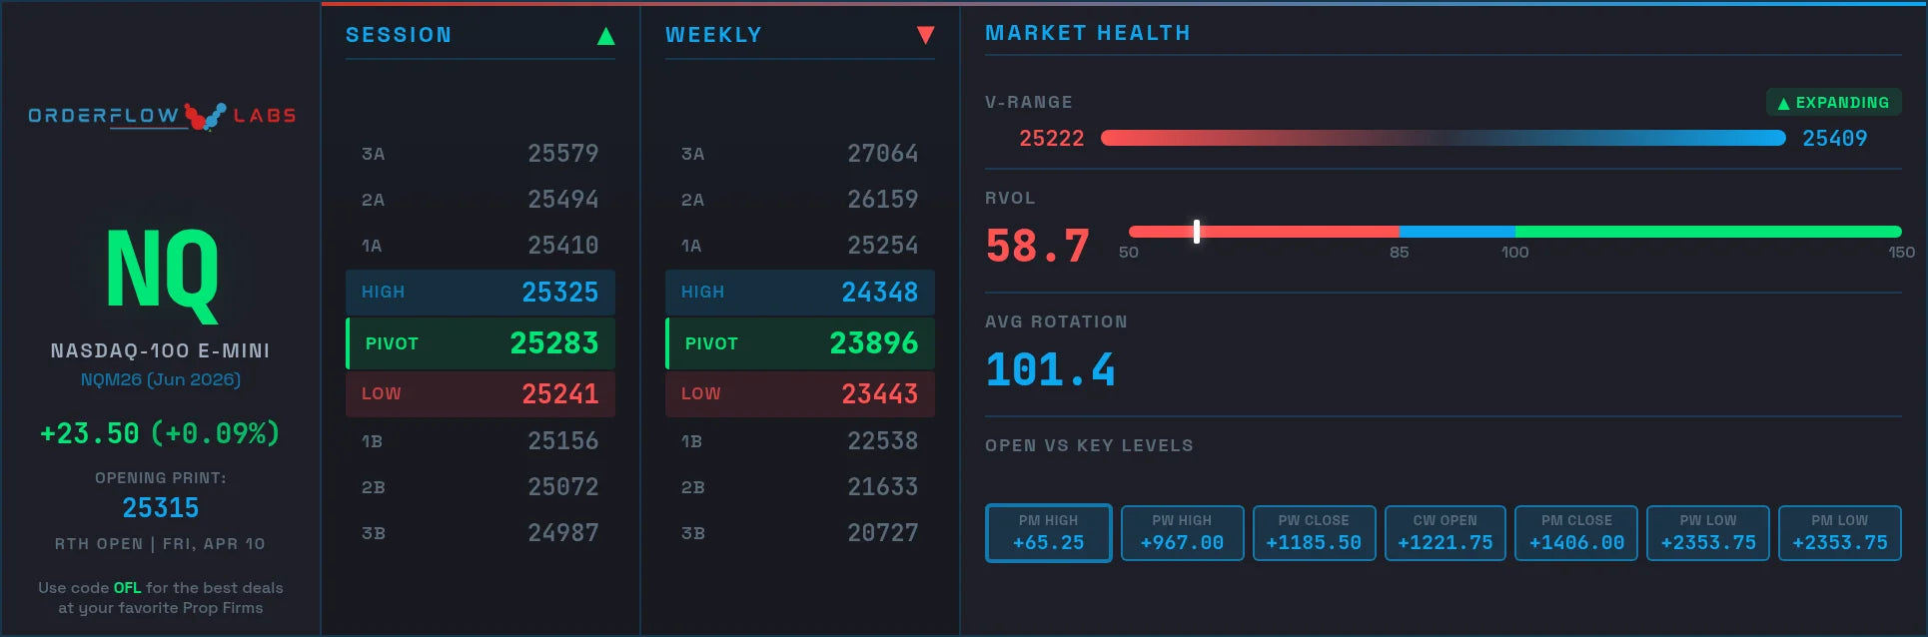The width and height of the screenshot is (1928, 637).
Task: Click Session 3B value 24987
Action: (x=563, y=533)
